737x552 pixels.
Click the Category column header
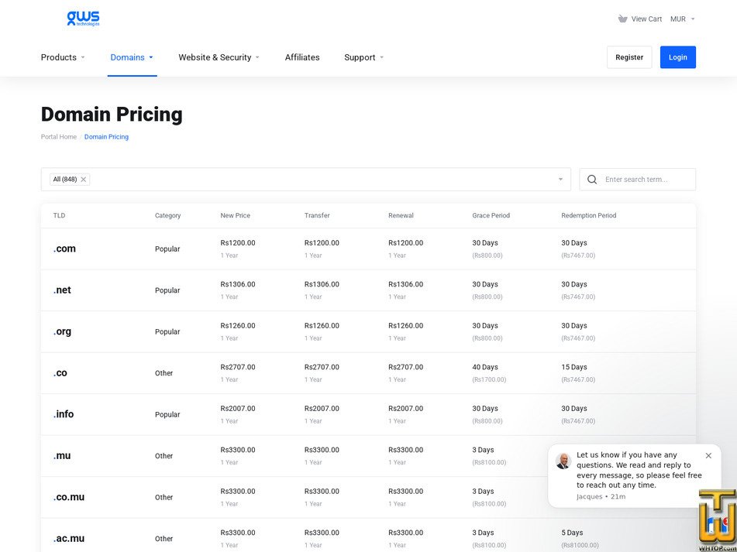click(168, 215)
